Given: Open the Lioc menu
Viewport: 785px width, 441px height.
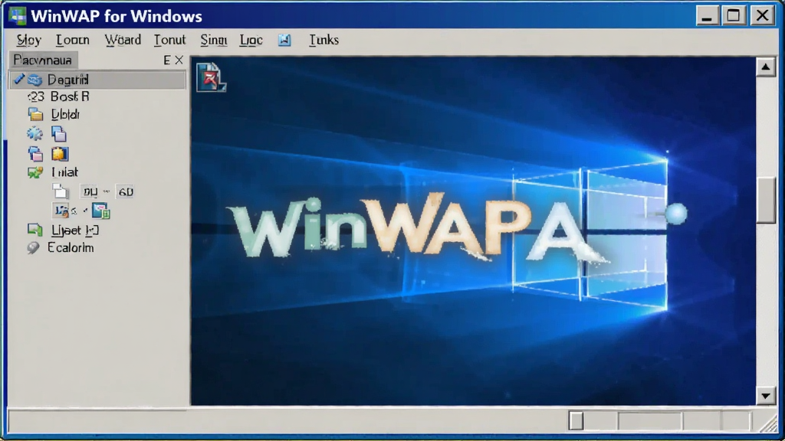Looking at the screenshot, I should (x=251, y=40).
